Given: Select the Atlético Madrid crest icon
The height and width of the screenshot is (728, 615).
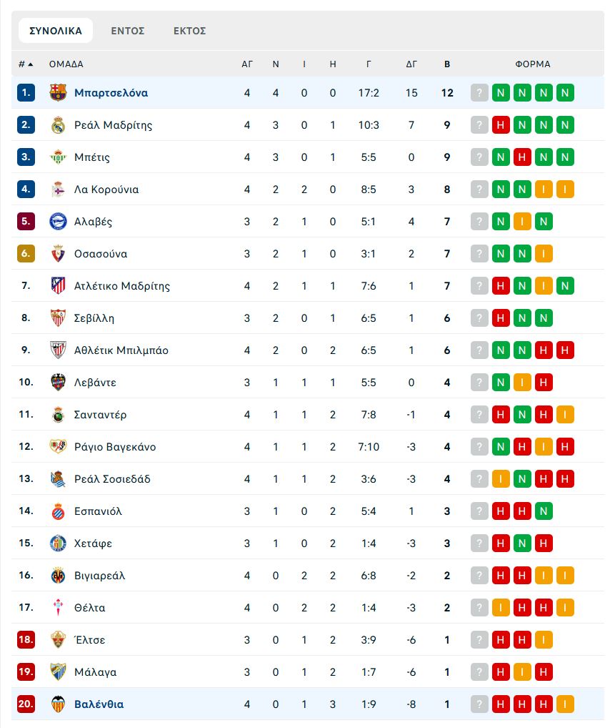Looking at the screenshot, I should click(x=58, y=285).
